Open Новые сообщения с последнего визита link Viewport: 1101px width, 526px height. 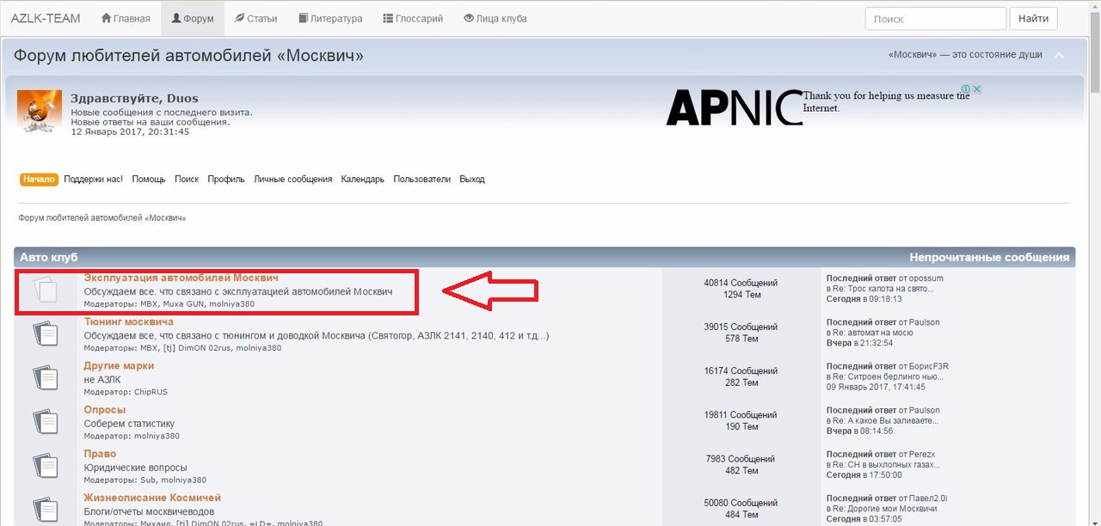[x=162, y=113]
